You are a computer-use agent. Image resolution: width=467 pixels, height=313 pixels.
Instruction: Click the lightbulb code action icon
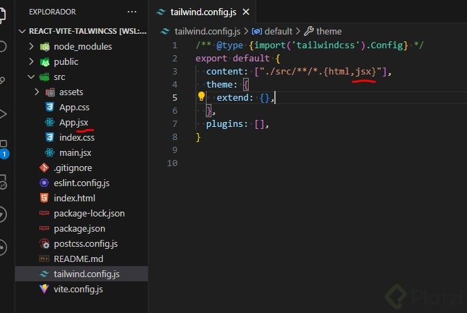[201, 97]
